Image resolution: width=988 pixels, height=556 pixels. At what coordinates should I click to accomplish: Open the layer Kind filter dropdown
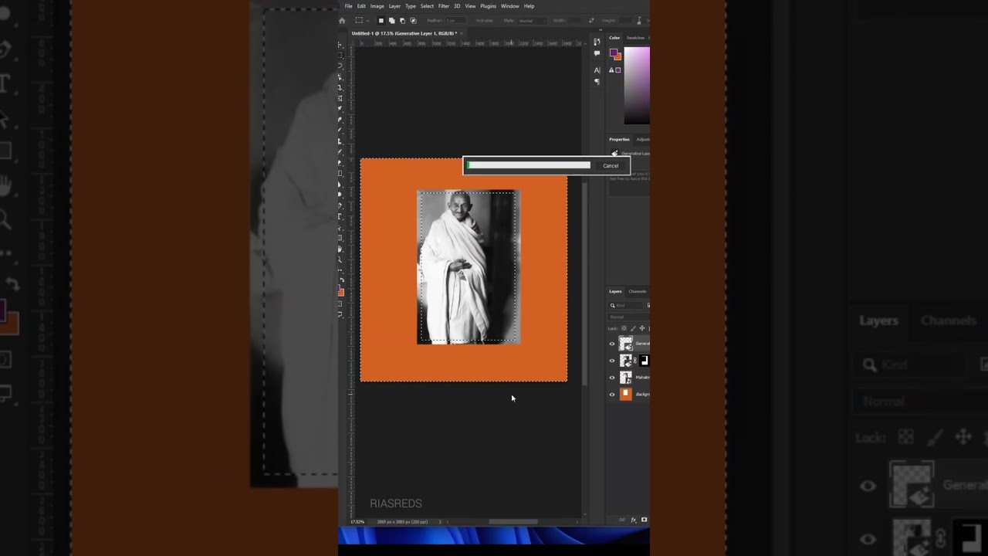click(x=625, y=305)
